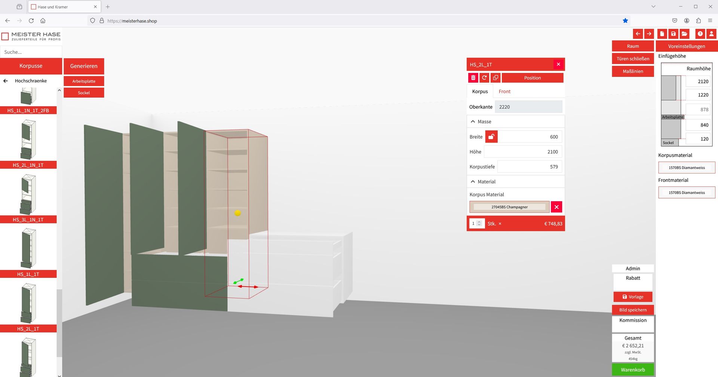Image resolution: width=718 pixels, height=377 pixels.
Task: Switch to the Korpus tab
Action: pyautogui.click(x=480, y=92)
